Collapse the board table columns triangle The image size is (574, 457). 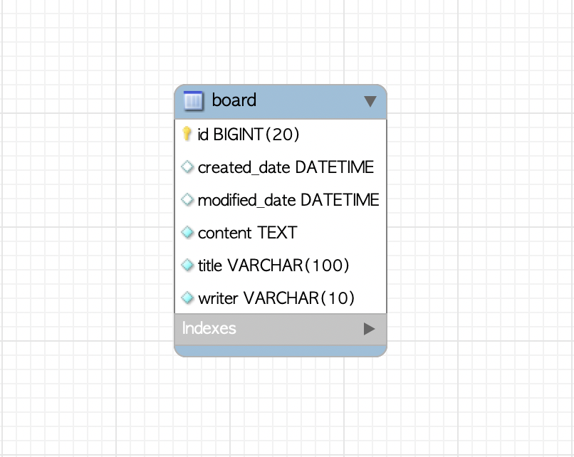pos(370,101)
